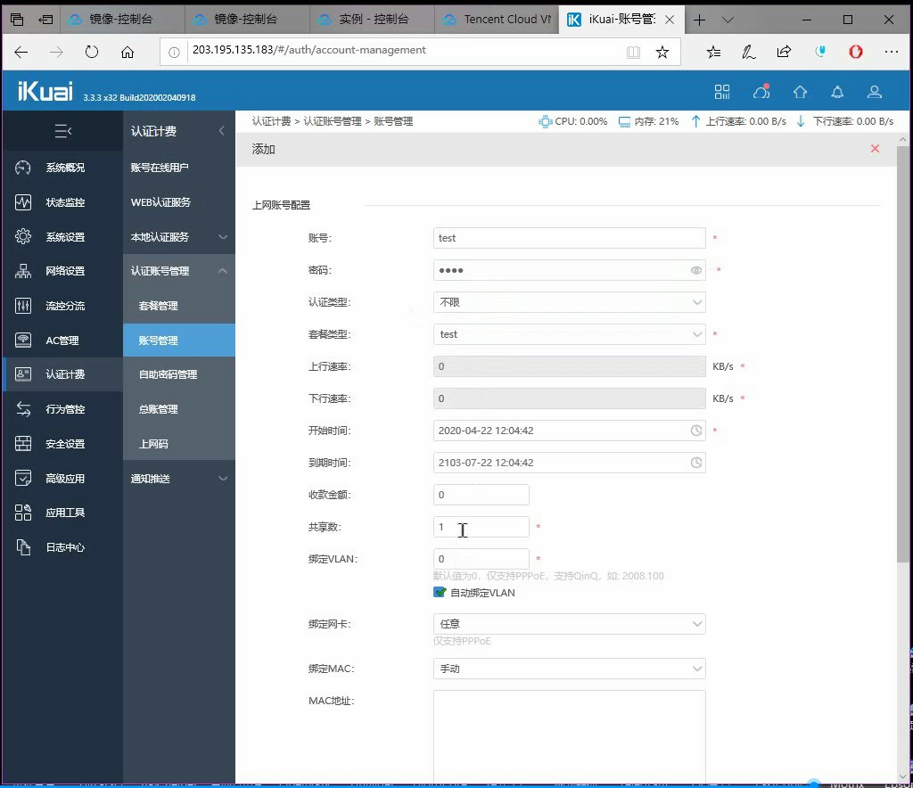Click the user profile icon in header
Screen dimensions: 913x788
[875, 92]
